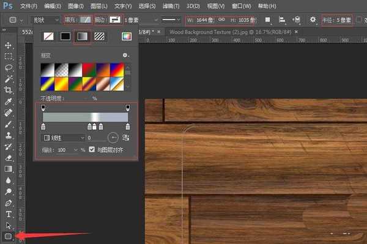Toggle the align with layer checkbox
The image size is (367, 244).
point(92,149)
